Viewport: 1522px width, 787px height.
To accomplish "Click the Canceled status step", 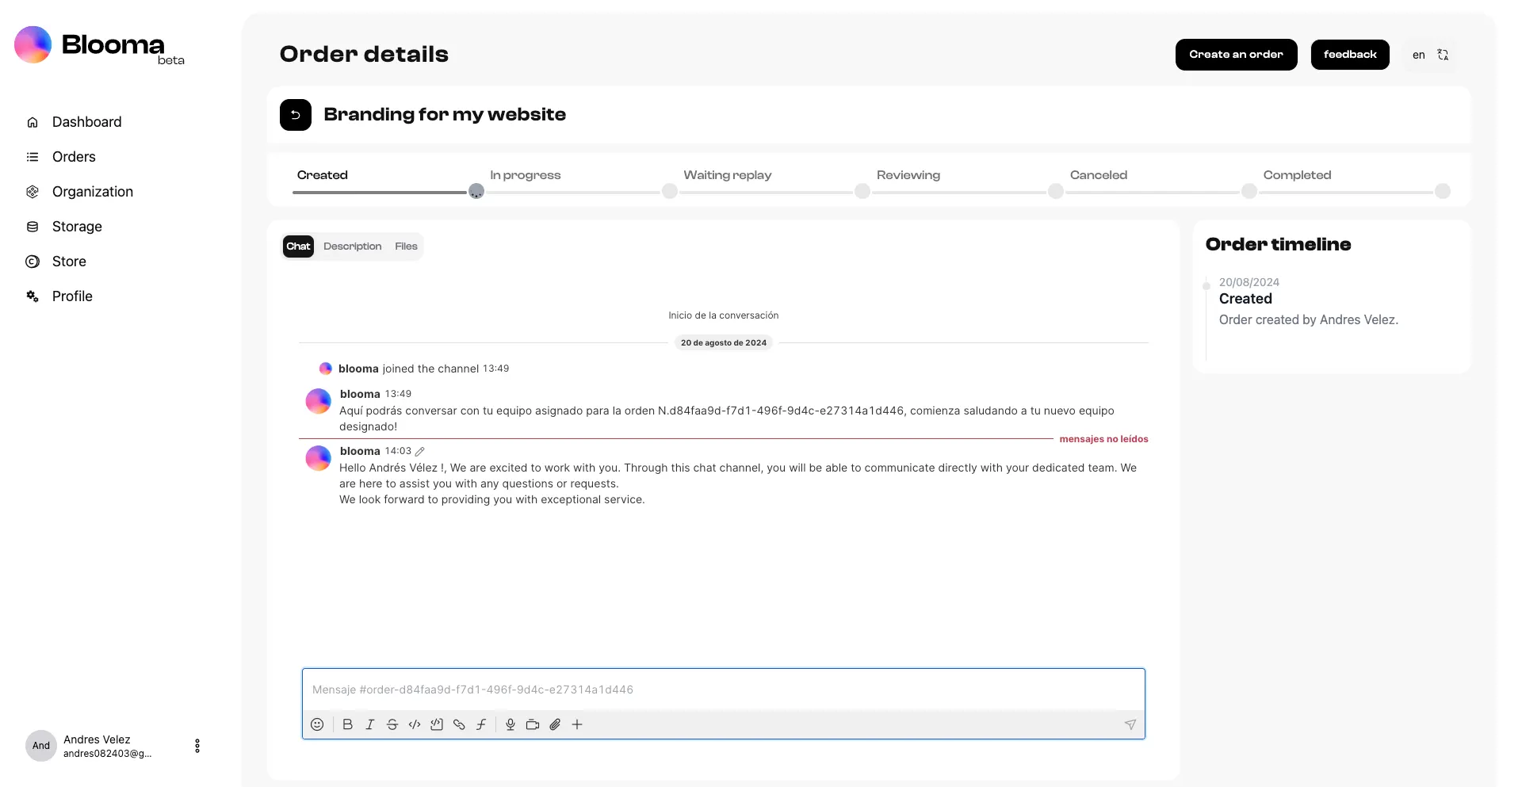I will (1099, 175).
